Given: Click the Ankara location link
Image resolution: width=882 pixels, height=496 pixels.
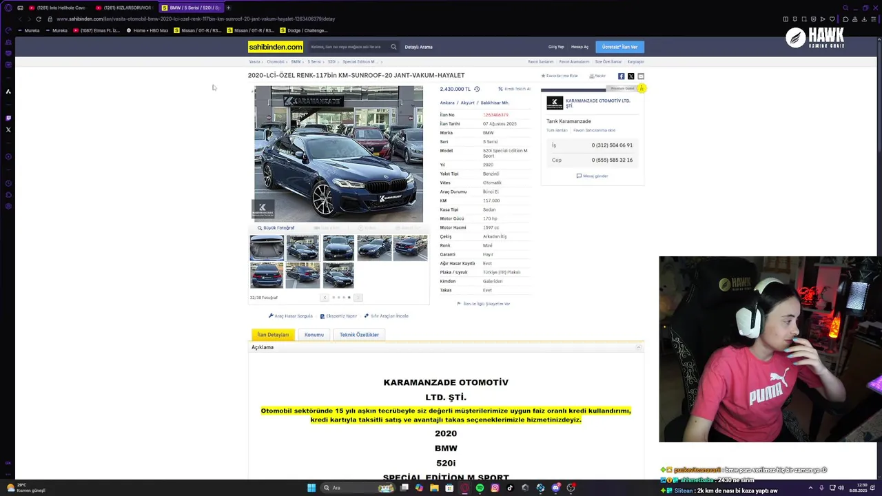Looking at the screenshot, I should tap(447, 103).
